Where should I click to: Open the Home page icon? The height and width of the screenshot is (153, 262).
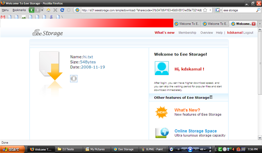(x=48, y=10)
